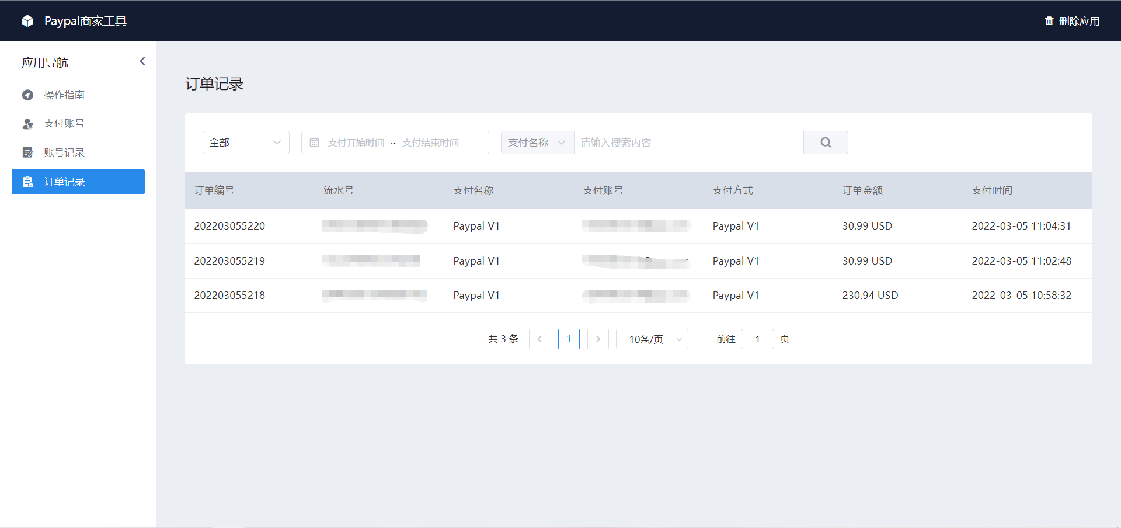The height and width of the screenshot is (528, 1121).
Task: Click the 前往 page number input
Action: click(757, 339)
